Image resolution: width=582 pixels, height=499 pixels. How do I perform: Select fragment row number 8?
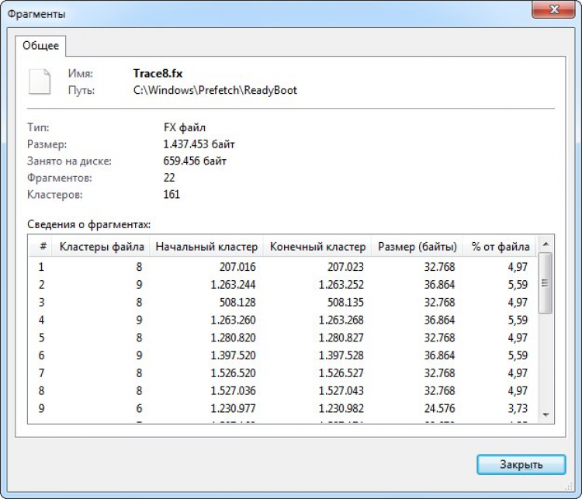click(x=283, y=390)
